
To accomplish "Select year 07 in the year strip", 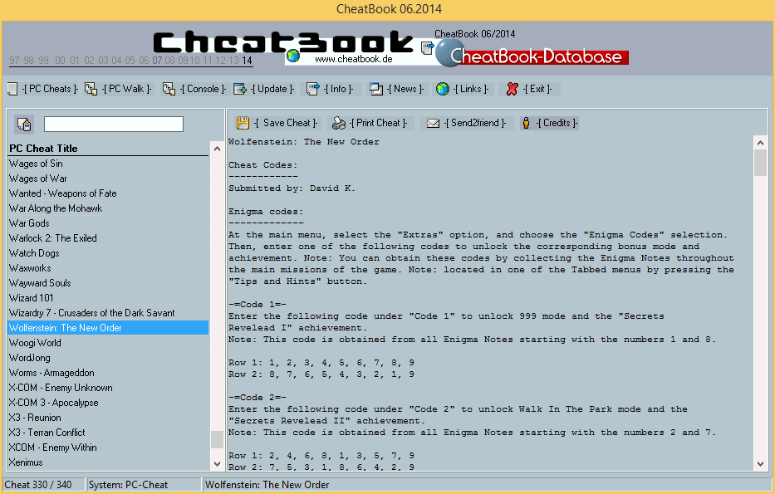I will click(x=157, y=61).
